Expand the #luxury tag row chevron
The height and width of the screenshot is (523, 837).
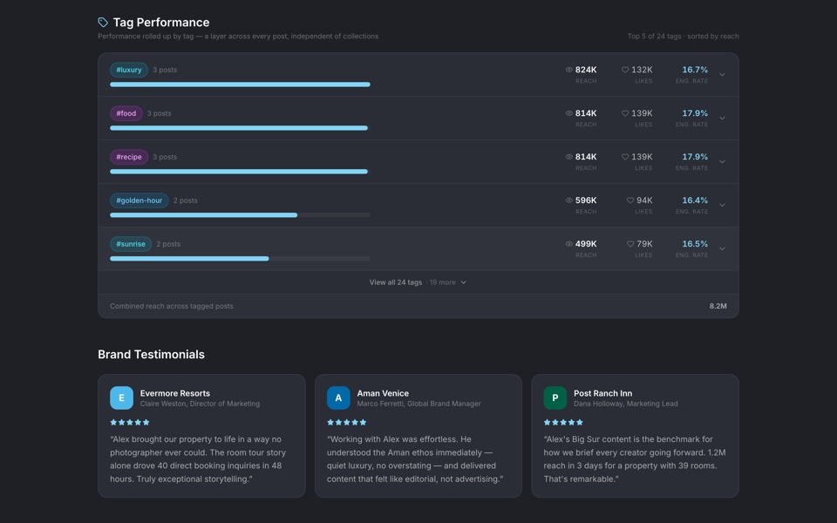click(x=722, y=75)
